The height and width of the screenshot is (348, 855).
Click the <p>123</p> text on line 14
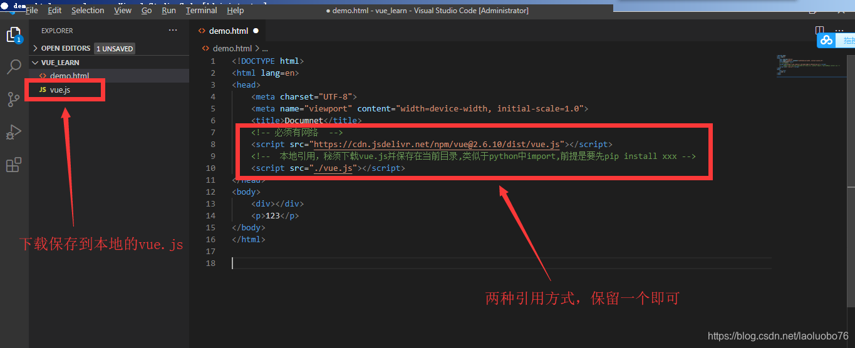[275, 216]
